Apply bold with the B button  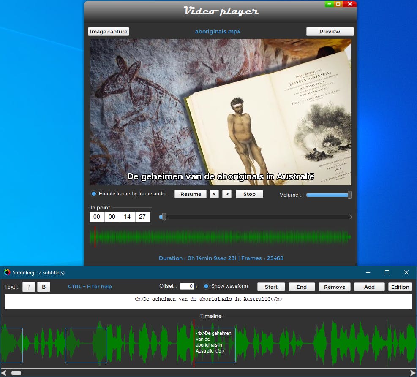point(44,287)
